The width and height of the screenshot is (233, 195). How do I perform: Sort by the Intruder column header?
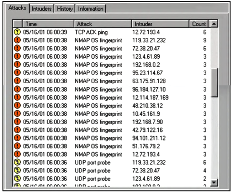[160, 24]
